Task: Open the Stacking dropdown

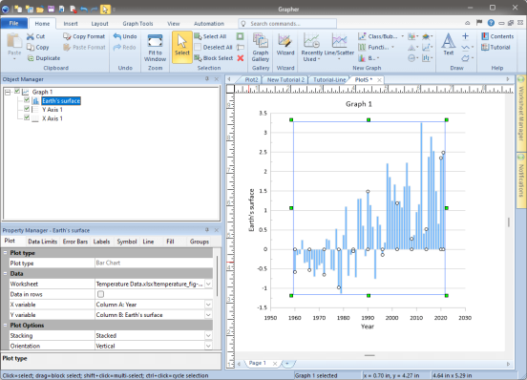Action: point(208,336)
